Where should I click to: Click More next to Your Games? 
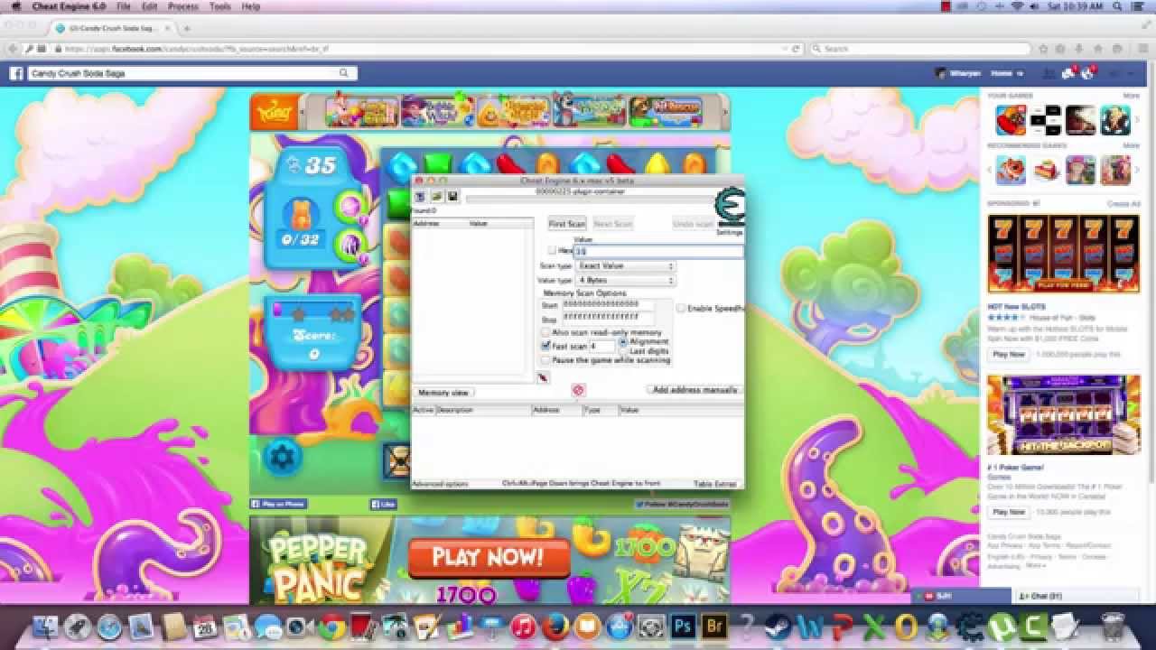[1131, 95]
